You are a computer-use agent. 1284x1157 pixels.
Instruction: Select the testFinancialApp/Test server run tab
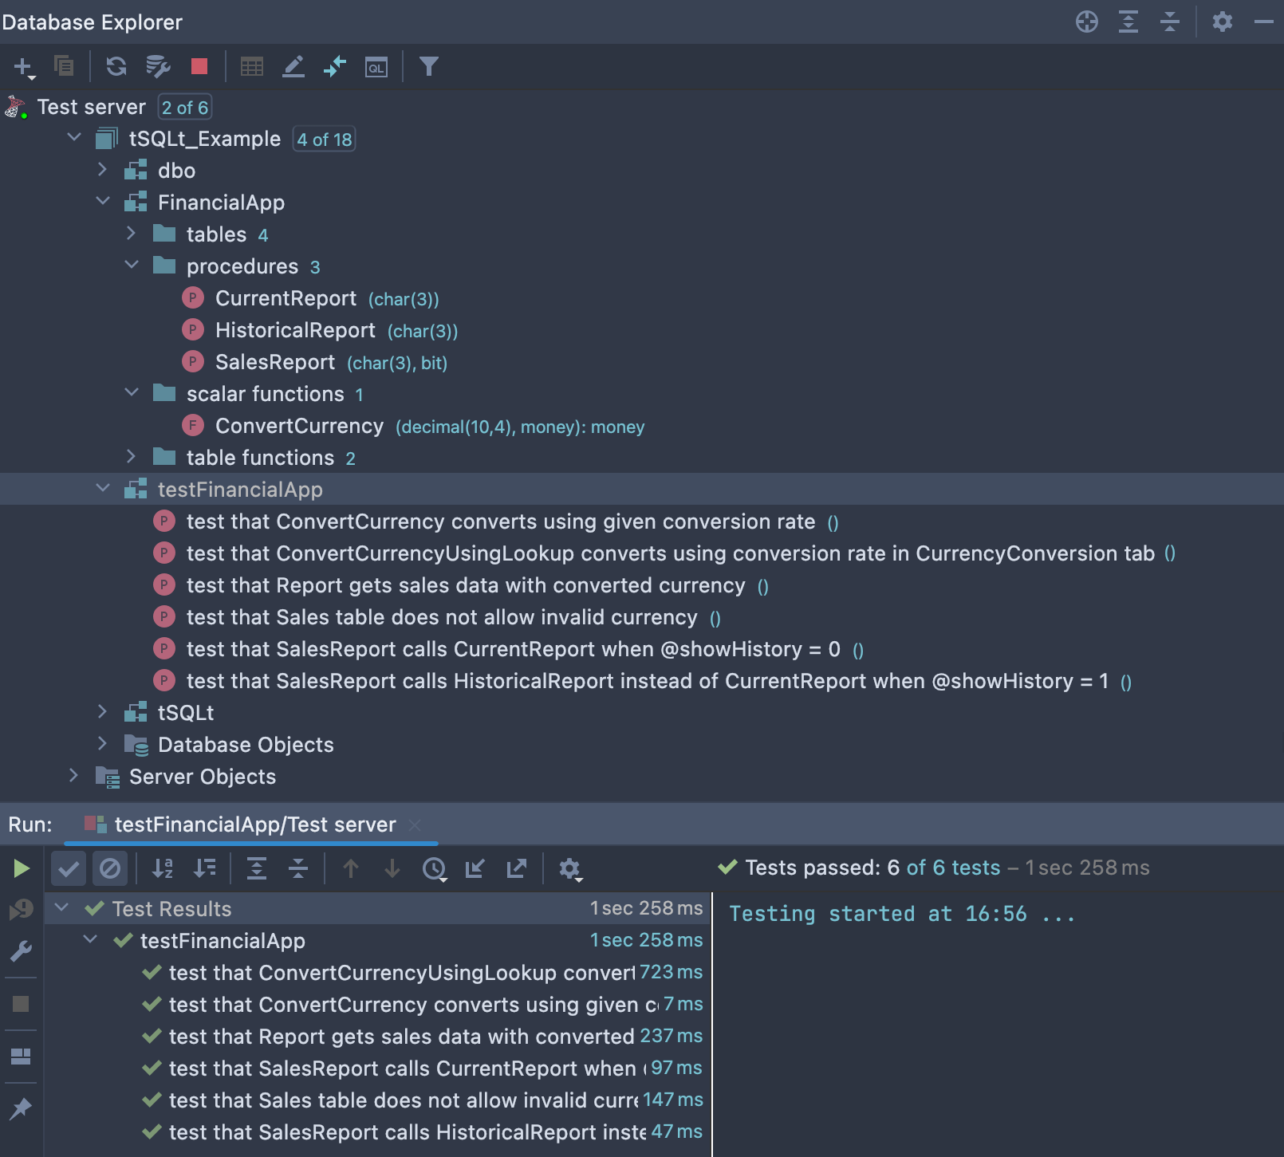click(x=254, y=824)
